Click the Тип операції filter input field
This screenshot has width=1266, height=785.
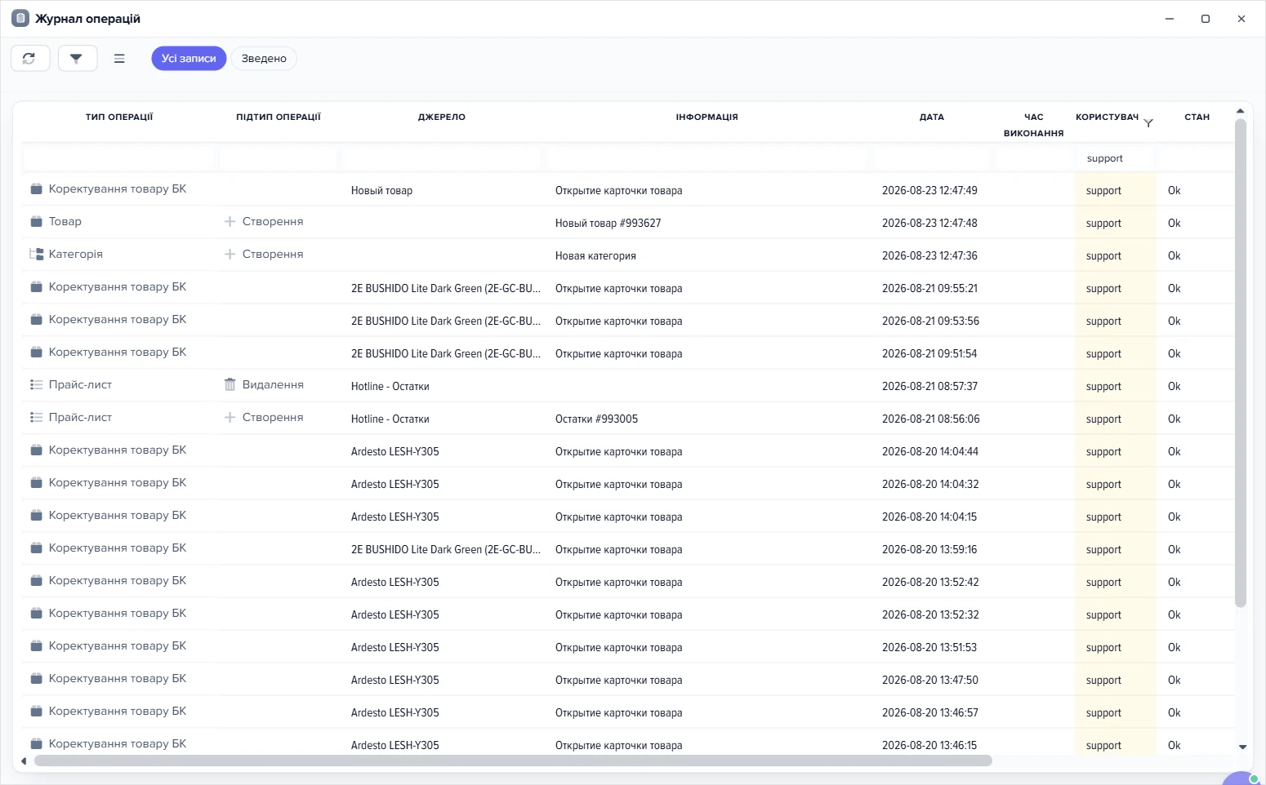[119, 158]
